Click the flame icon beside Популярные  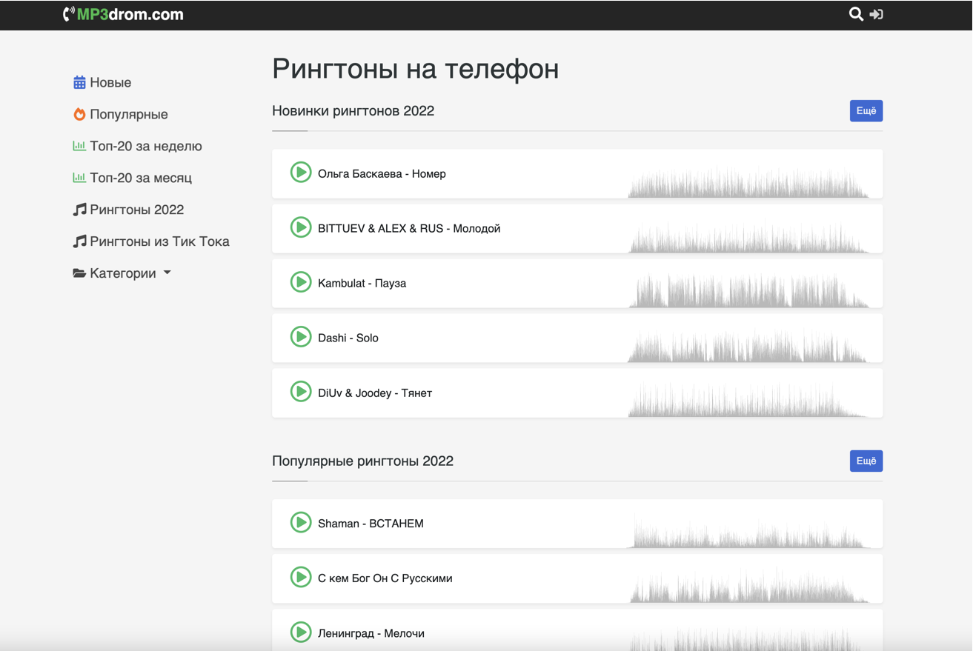(79, 114)
